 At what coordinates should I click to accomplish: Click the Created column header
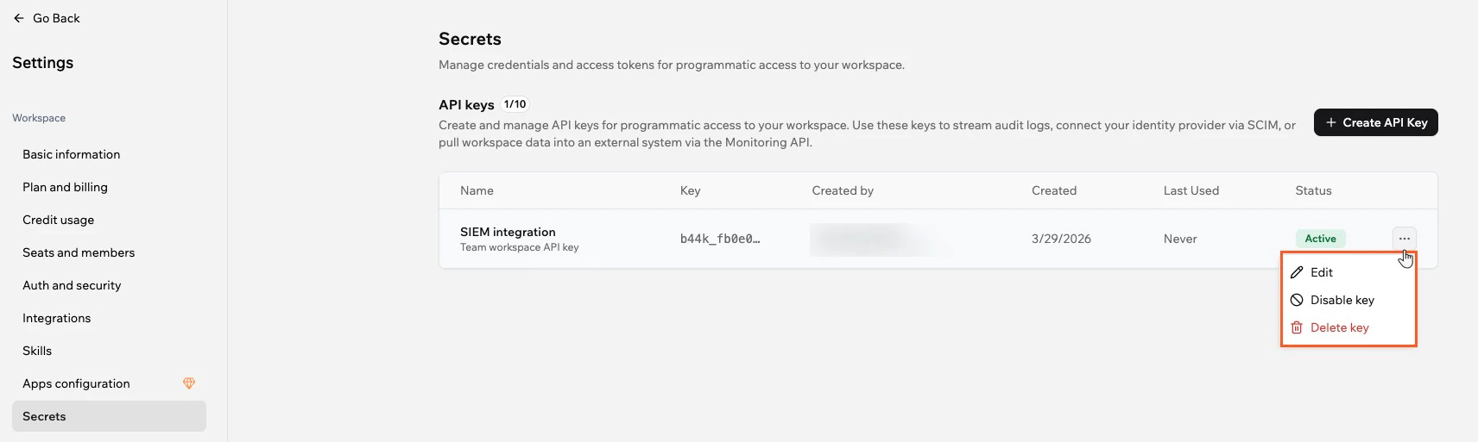(1054, 190)
